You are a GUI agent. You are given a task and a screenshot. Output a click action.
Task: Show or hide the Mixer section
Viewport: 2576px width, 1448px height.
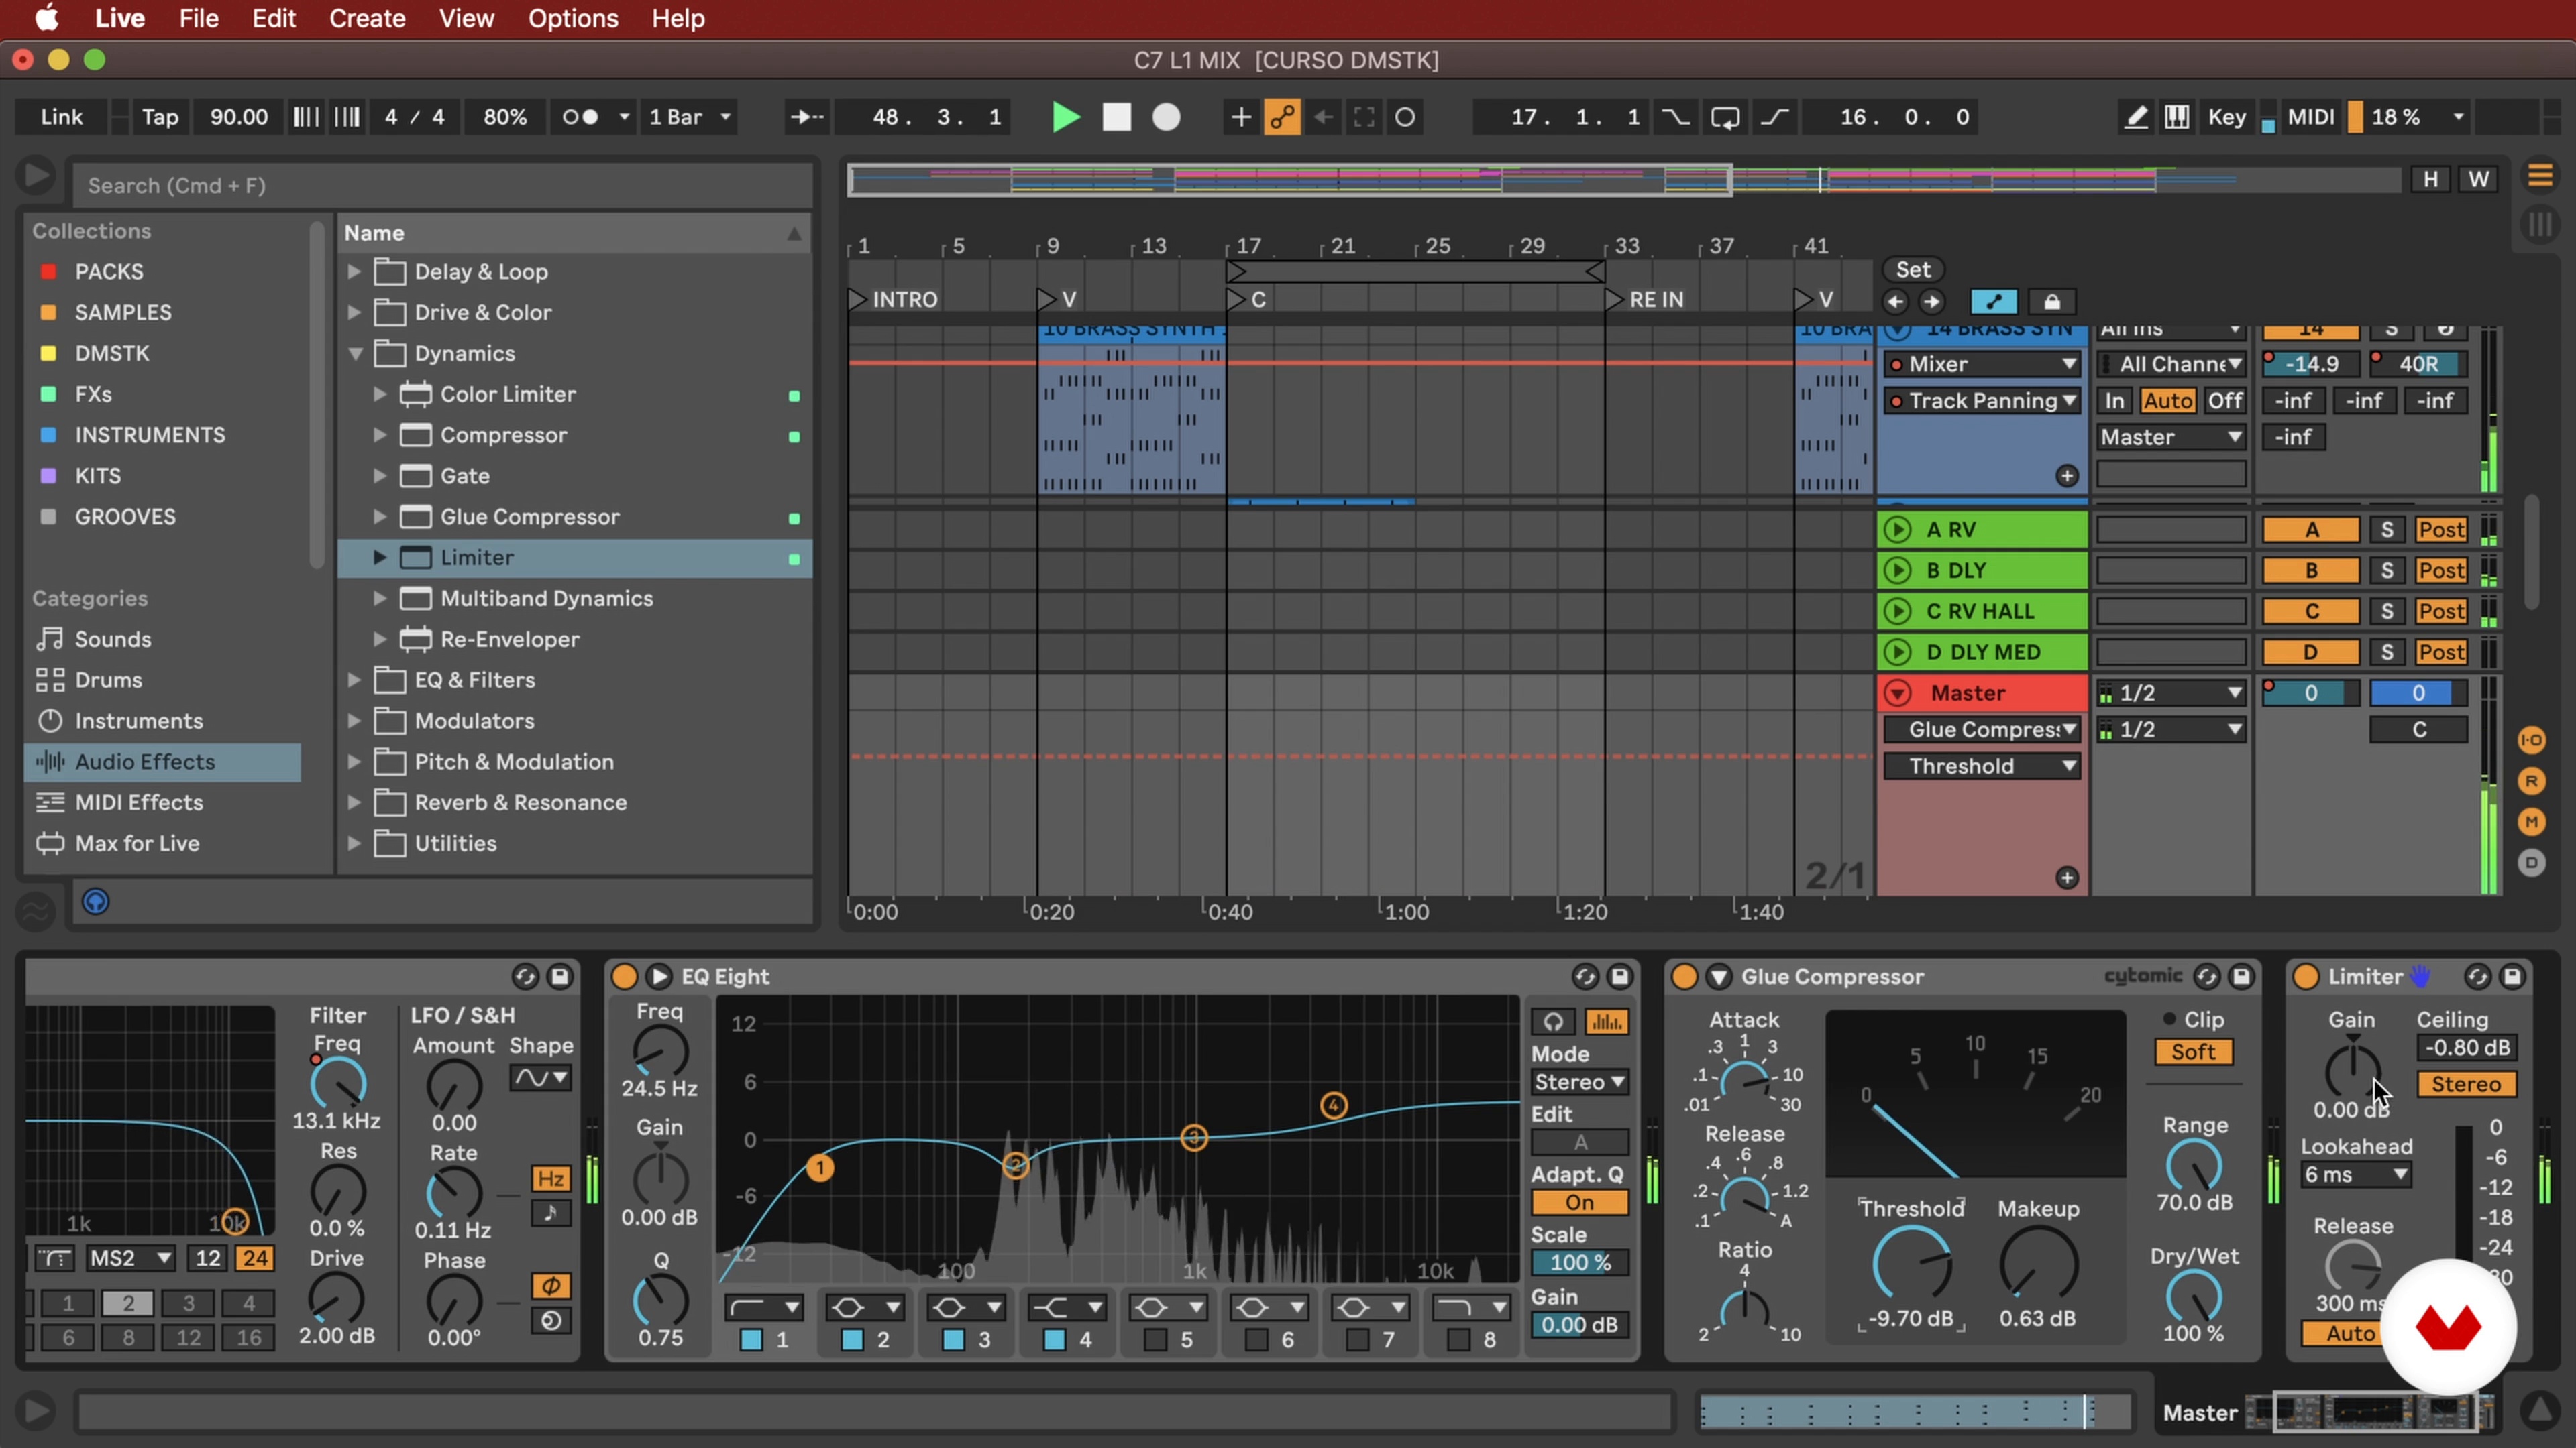(2531, 823)
